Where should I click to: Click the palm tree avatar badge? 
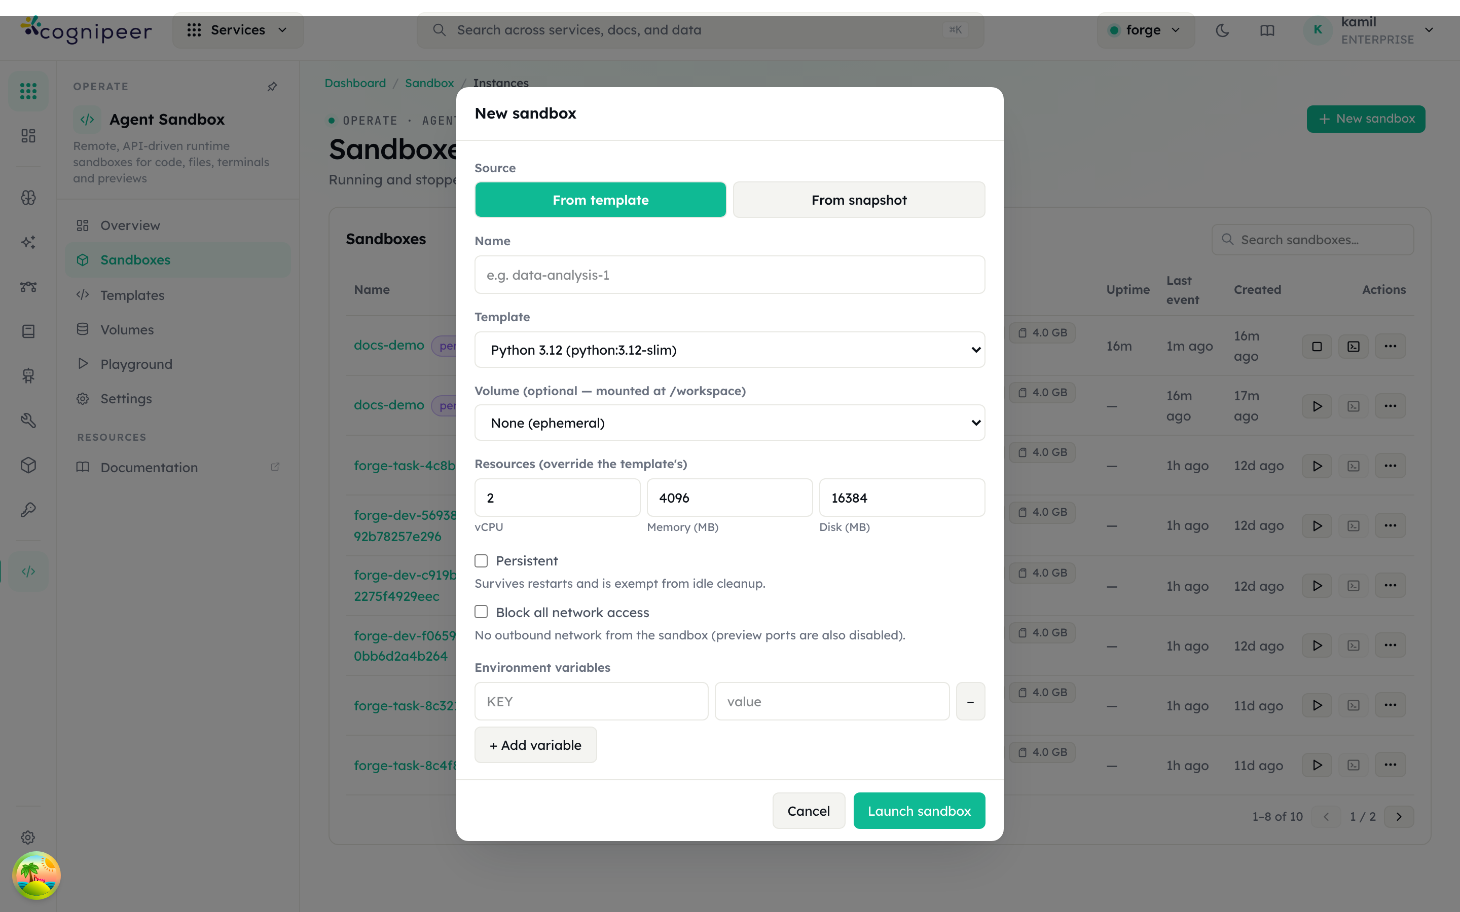tap(36, 875)
